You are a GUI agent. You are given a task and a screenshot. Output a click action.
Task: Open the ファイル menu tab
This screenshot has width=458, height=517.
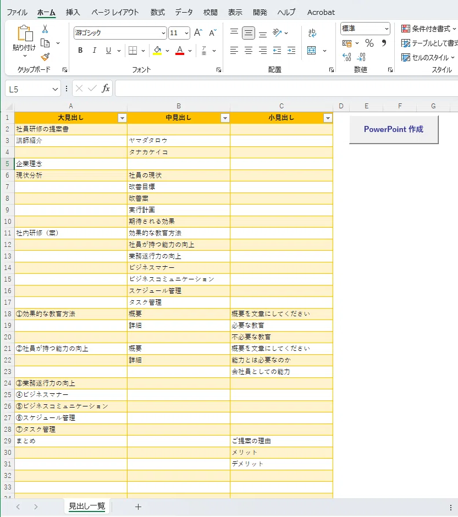[17, 13]
